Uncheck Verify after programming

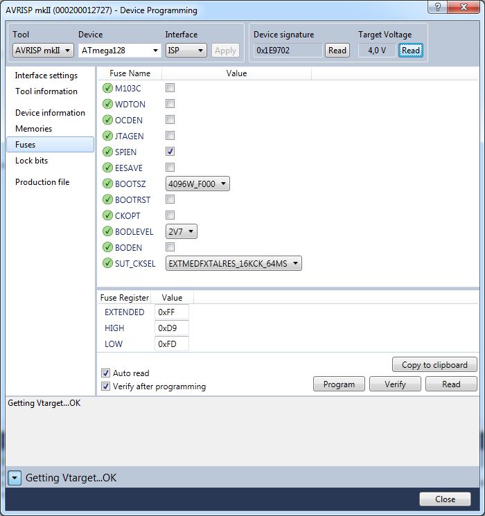click(105, 386)
